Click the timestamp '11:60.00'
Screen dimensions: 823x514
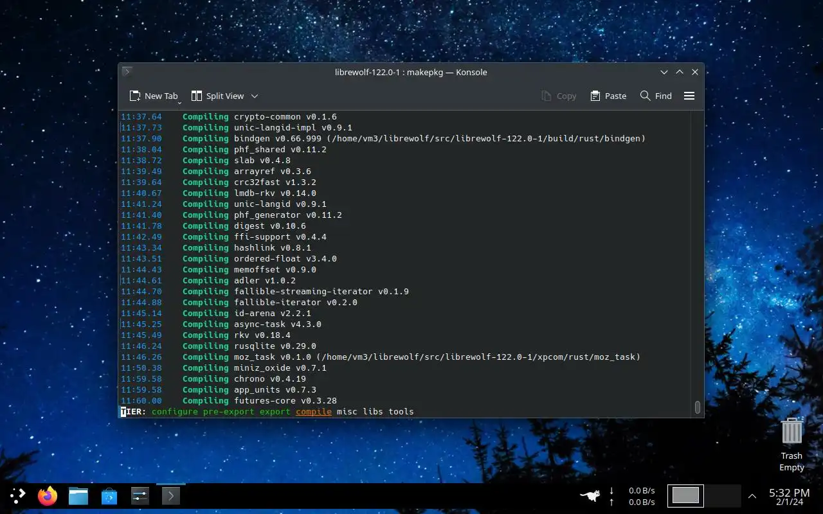click(141, 401)
